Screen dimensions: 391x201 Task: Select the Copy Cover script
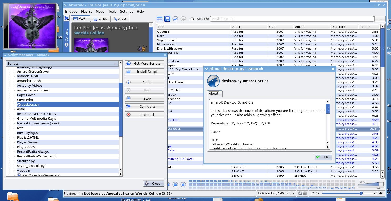click(68, 95)
